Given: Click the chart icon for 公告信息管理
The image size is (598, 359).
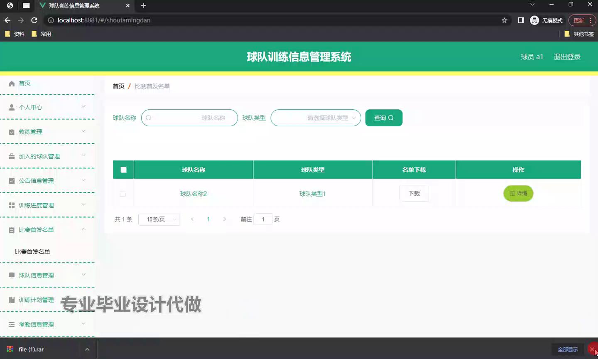Looking at the screenshot, I should [12, 181].
